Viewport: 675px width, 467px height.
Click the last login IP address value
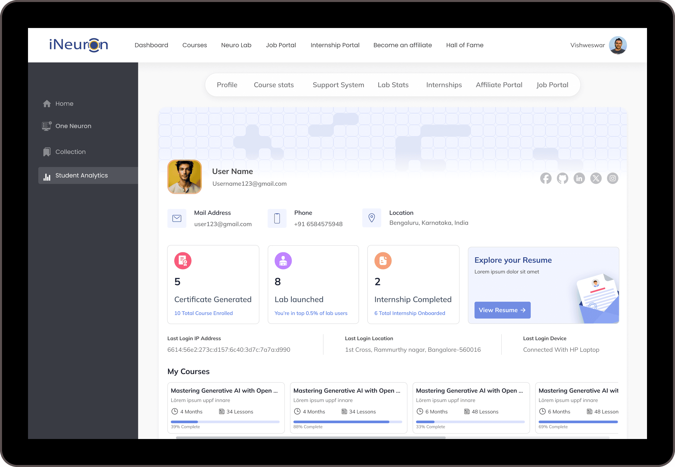[x=228, y=350]
